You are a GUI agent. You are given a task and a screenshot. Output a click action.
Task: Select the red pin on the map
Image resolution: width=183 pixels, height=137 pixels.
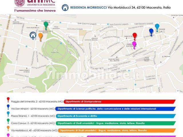(135, 37)
